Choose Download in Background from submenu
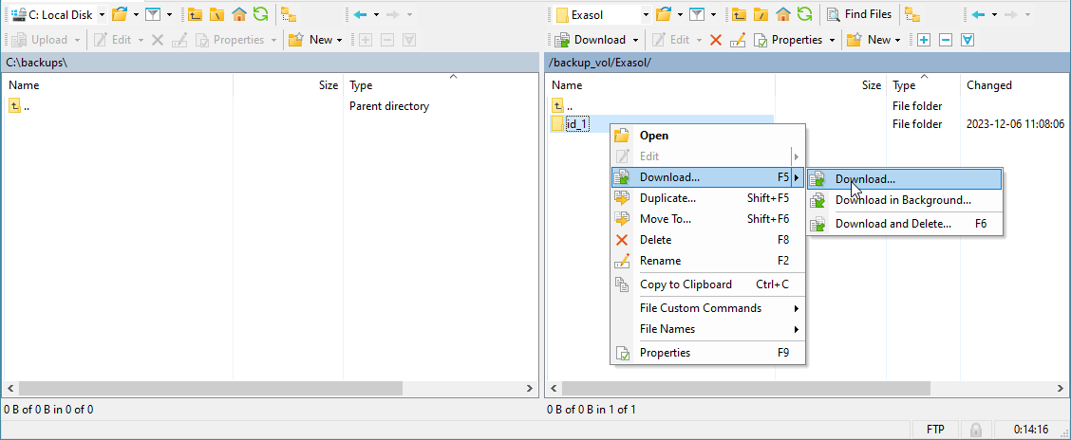This screenshot has width=1071, height=440. coord(902,200)
